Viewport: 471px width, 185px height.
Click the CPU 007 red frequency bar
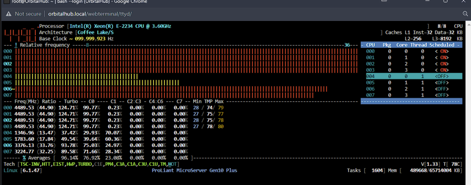(x=164, y=95)
